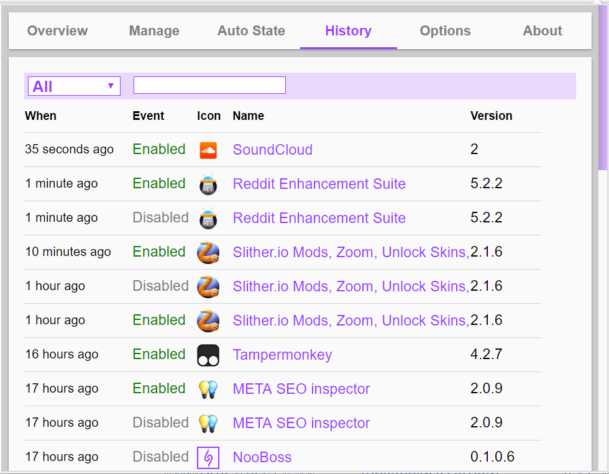Click the '10 minutes ago' timestamp
609x474 pixels.
tap(68, 252)
